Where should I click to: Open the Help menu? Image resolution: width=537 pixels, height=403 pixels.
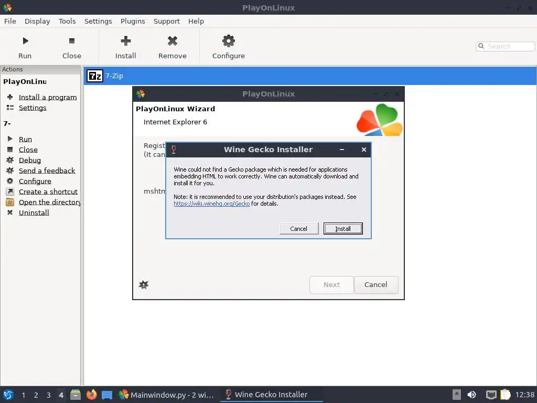[x=196, y=21]
